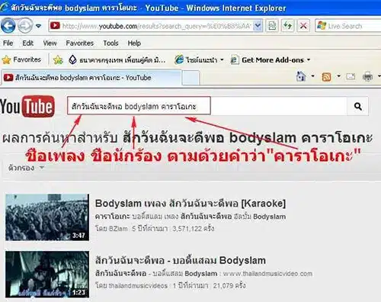Expand the Get More Add-ons dropdown arrow
Screen dimensions: 381x302
tap(309, 60)
